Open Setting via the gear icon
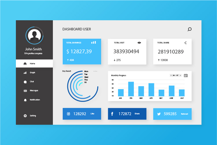This screenshot has height=145, width=217. 25,116
